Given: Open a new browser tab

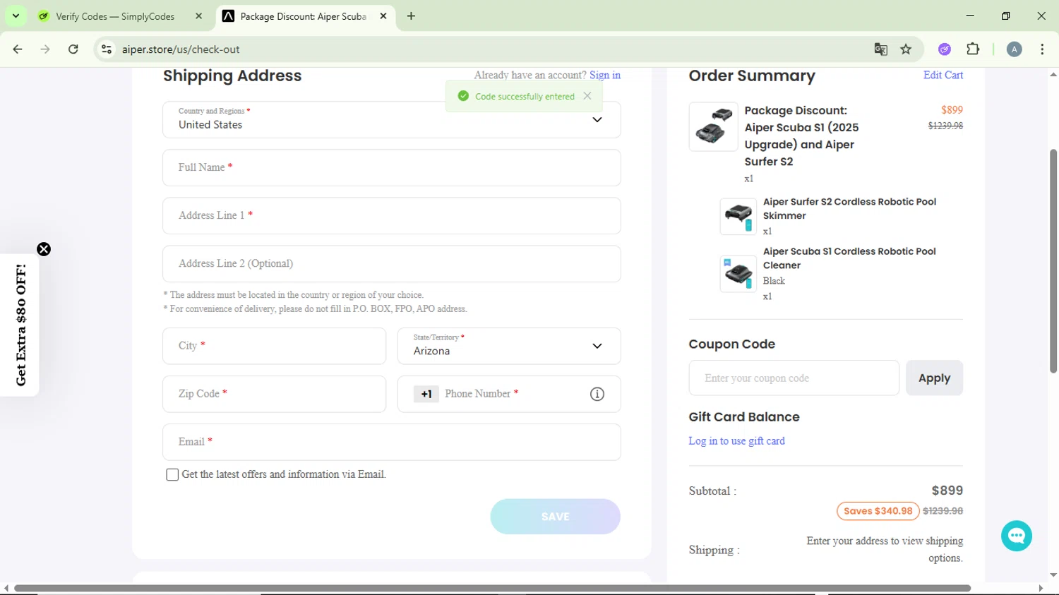Looking at the screenshot, I should [411, 16].
